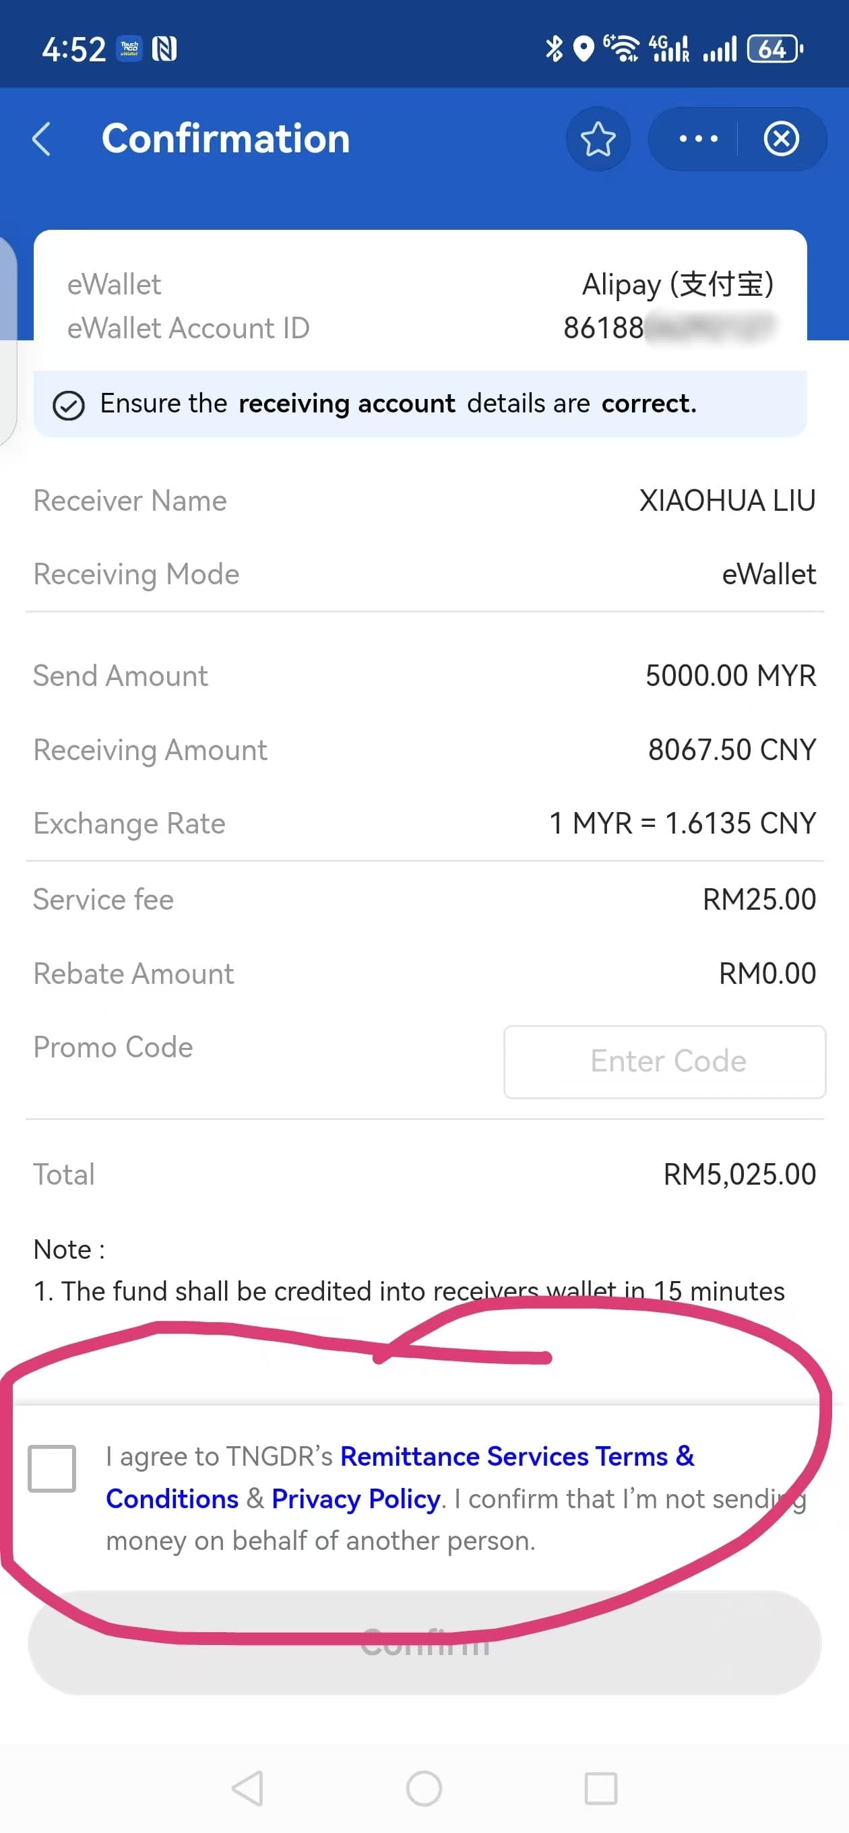The height and width of the screenshot is (1833, 849).
Task: Tap the Confirmation page title
Action: pyautogui.click(x=226, y=139)
